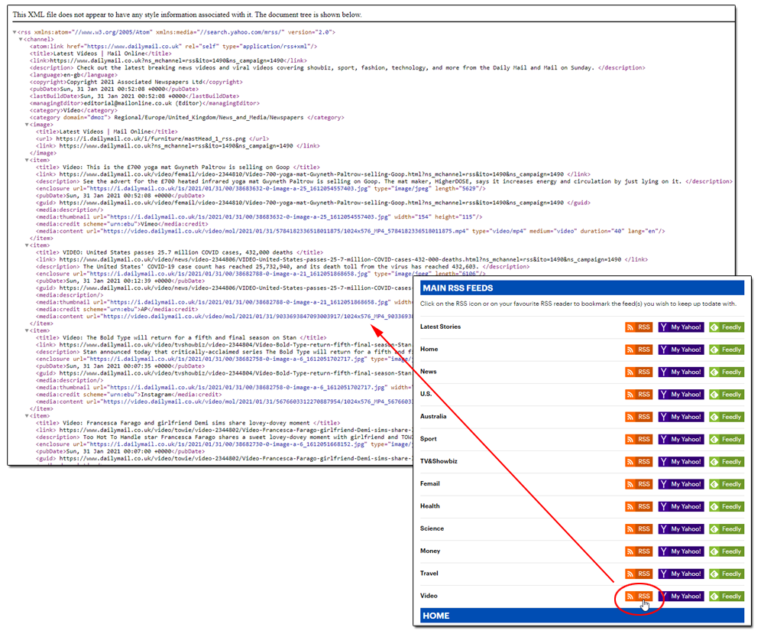The image size is (764, 634).
Task: Add the U.S. feed to Feedly
Action: pos(727,395)
